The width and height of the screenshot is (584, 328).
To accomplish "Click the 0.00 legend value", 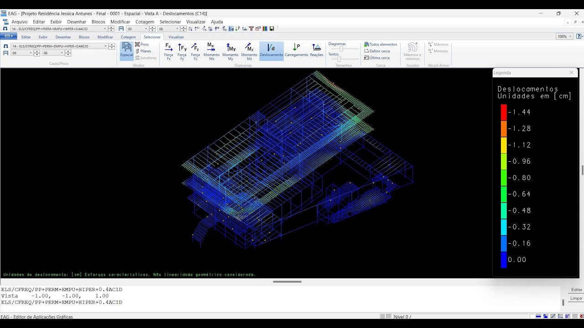I will 517,260.
